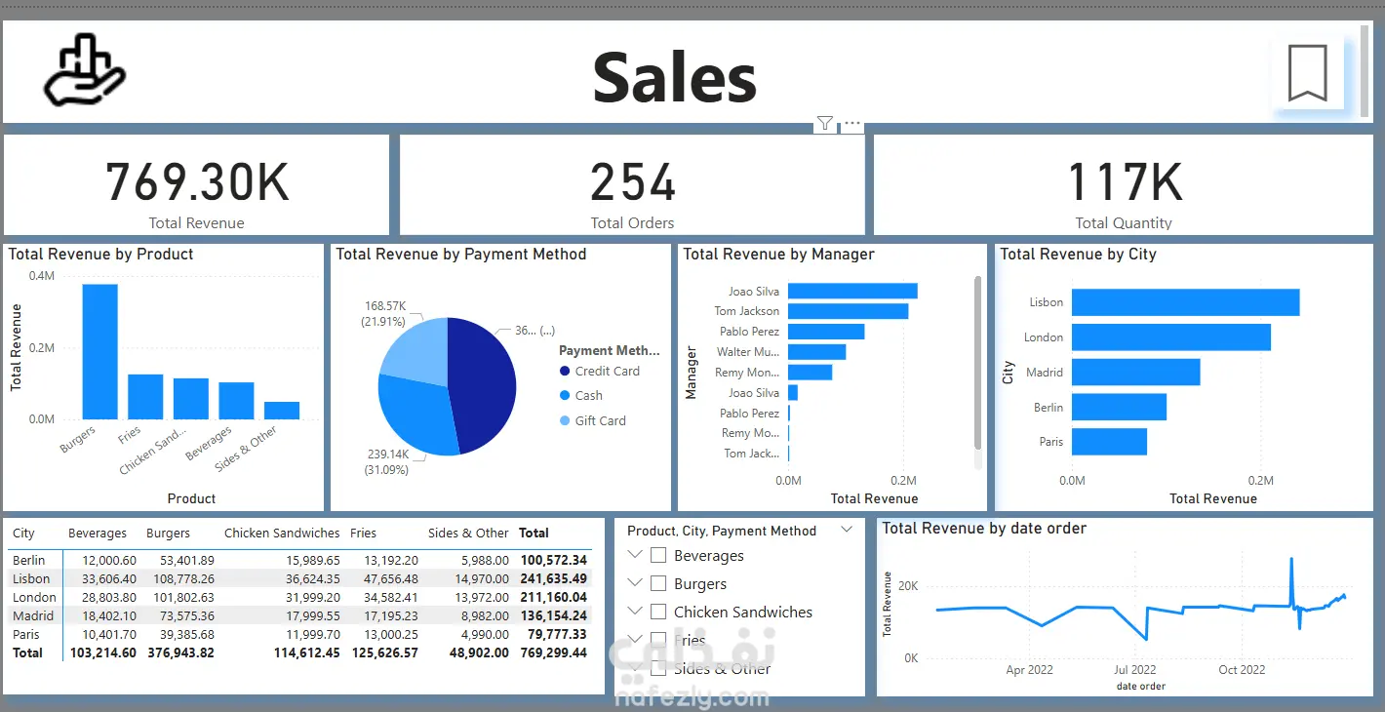Click the filter funnel icon above Total Orders

825,123
